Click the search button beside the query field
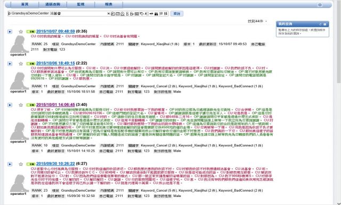The image size is (341, 205). [177, 14]
